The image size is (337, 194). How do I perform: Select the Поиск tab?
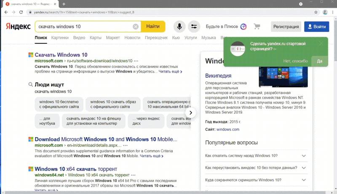pyautogui.click(x=41, y=38)
